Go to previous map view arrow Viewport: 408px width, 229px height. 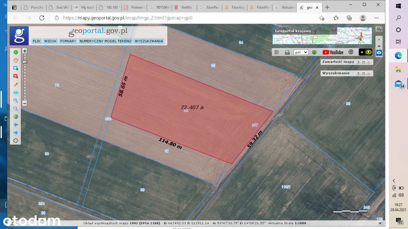point(16,125)
